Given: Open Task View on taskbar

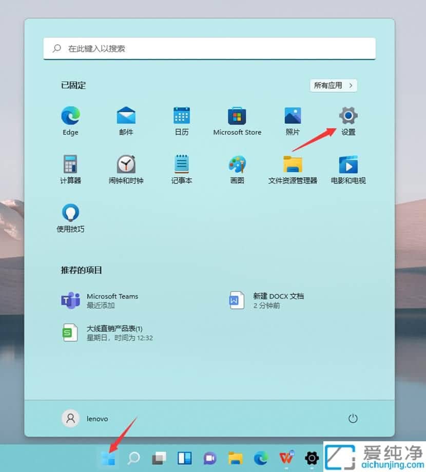Looking at the screenshot, I should [x=159, y=459].
